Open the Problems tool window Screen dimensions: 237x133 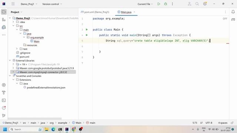(x=4, y=108)
